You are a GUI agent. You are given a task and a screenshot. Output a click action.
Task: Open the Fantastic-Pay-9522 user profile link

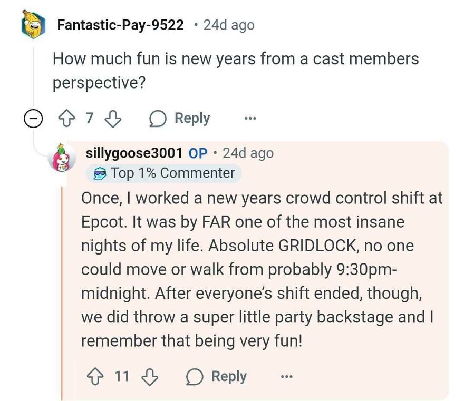(x=120, y=25)
